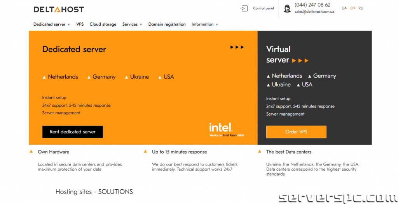Expand the Dedicated server dropdown menu
Screen dimensions: 398x204
(x=52, y=24)
